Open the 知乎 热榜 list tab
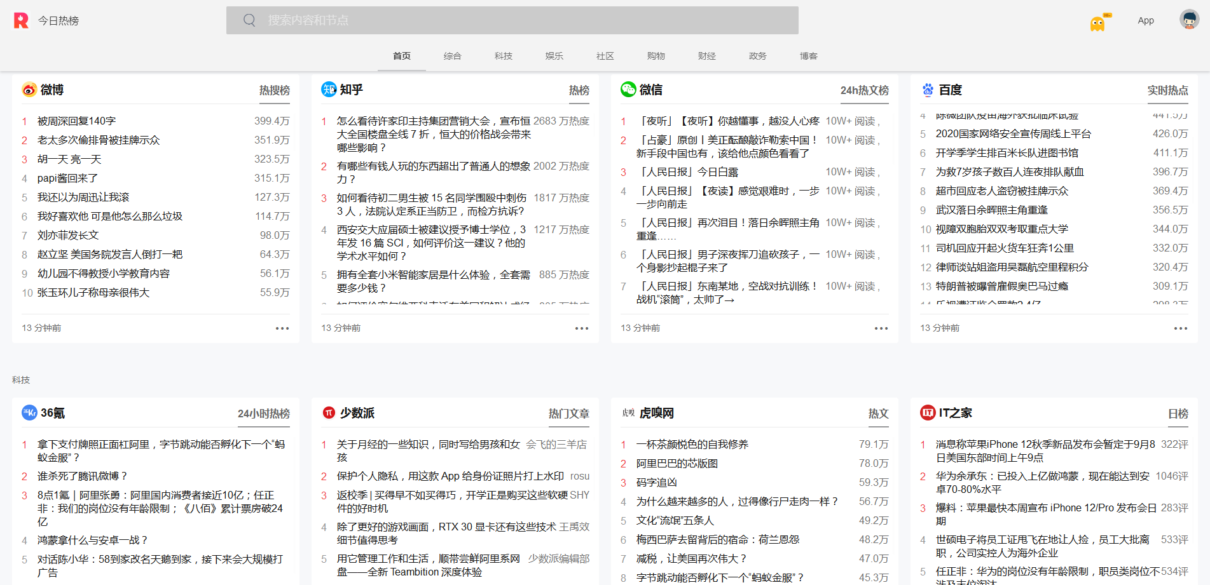Image resolution: width=1210 pixels, height=585 pixels. click(x=579, y=91)
